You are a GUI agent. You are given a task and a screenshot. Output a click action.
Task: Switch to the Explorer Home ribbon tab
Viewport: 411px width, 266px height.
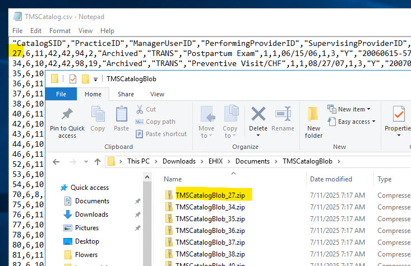click(93, 94)
